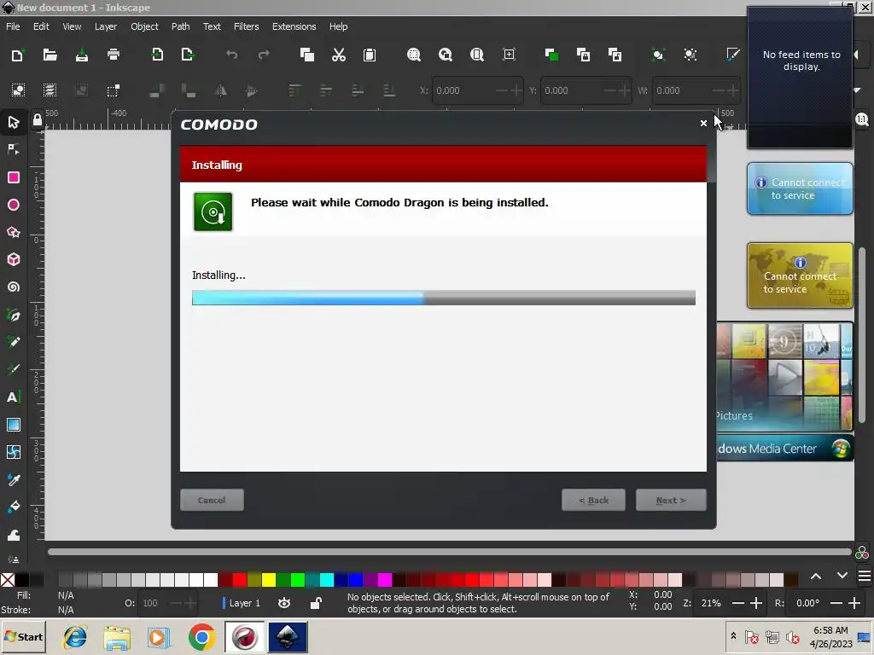Select the 3D Box tool

click(x=14, y=259)
